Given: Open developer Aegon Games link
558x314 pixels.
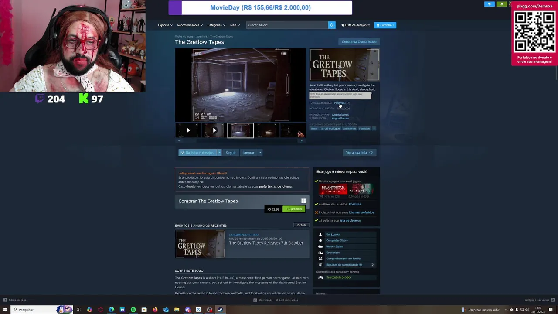Looking at the screenshot, I should (340, 115).
